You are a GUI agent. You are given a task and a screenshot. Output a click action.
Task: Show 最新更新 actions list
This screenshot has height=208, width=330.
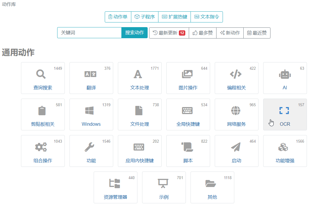[169, 33]
